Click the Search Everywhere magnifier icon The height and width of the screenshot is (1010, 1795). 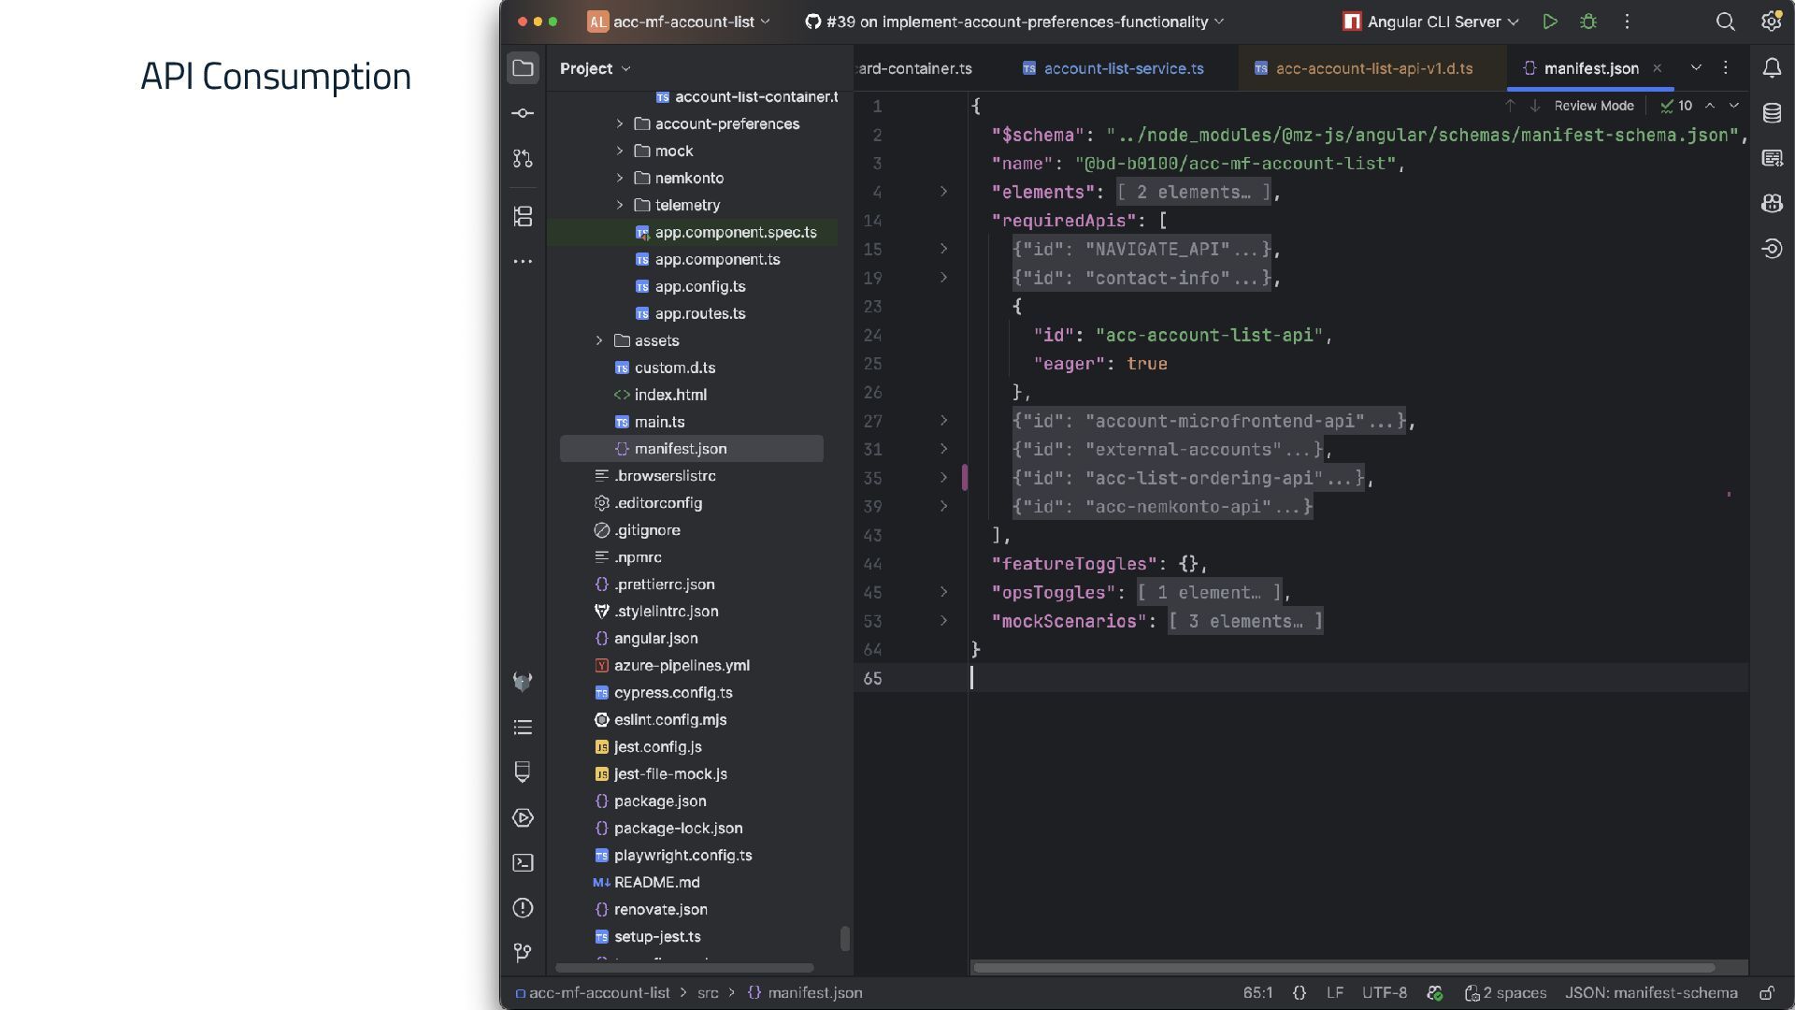click(1726, 22)
